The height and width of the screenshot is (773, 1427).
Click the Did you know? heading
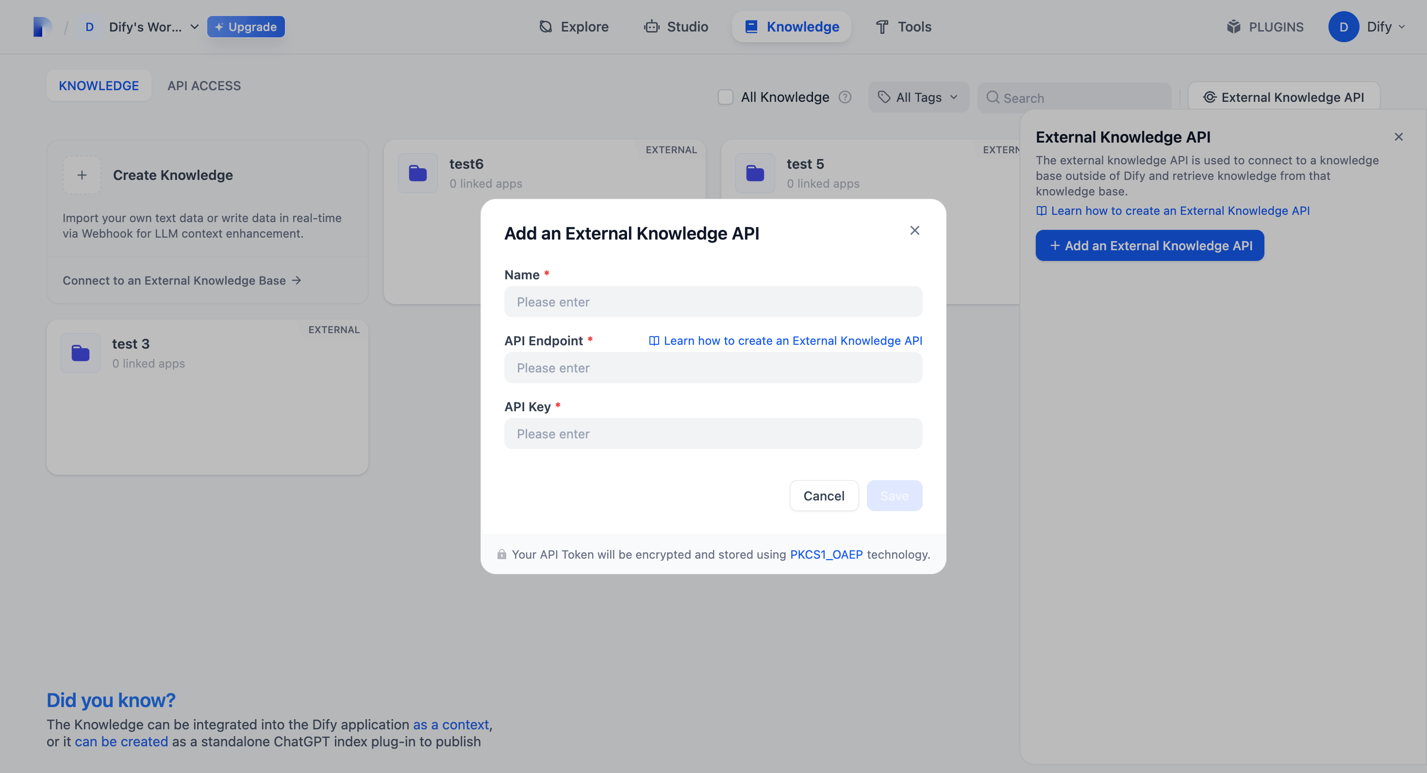[111, 700]
